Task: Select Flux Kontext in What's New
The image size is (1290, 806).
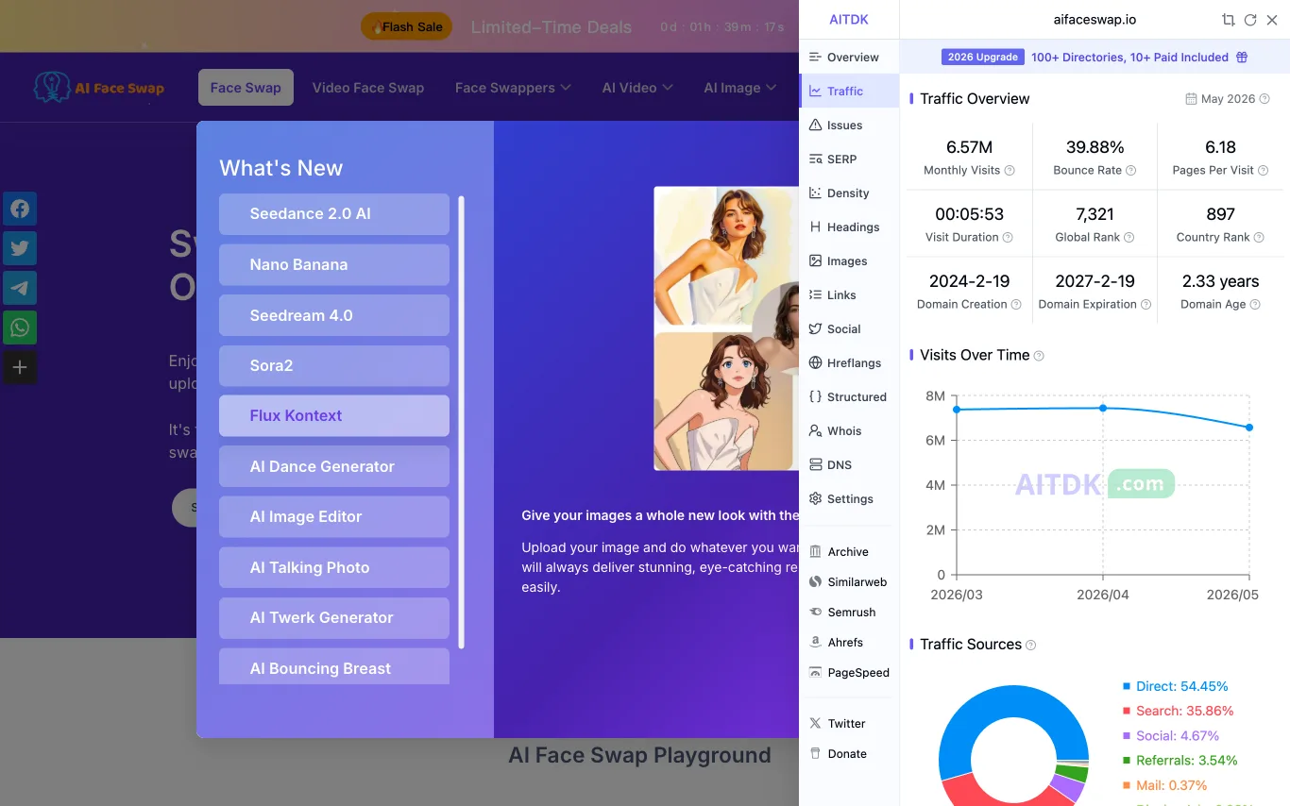Action: [x=334, y=416]
